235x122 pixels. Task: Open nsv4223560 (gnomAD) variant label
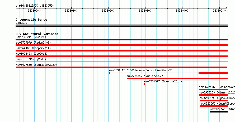pos(217,104)
